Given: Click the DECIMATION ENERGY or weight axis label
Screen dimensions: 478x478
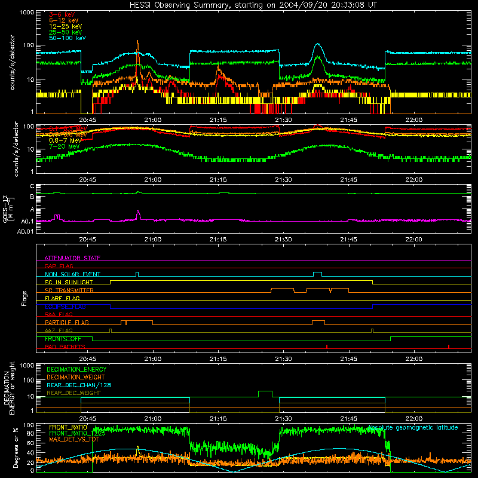Looking at the screenshot, I should [x=8, y=388].
